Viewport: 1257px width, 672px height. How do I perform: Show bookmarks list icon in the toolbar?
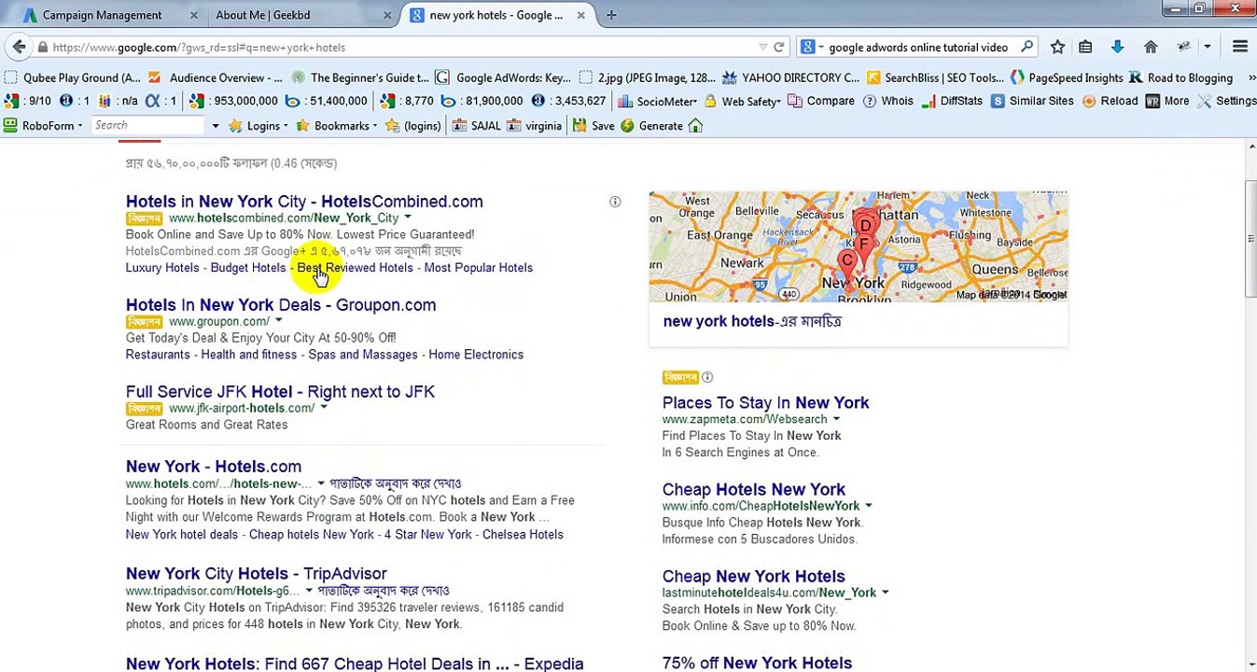[1085, 47]
